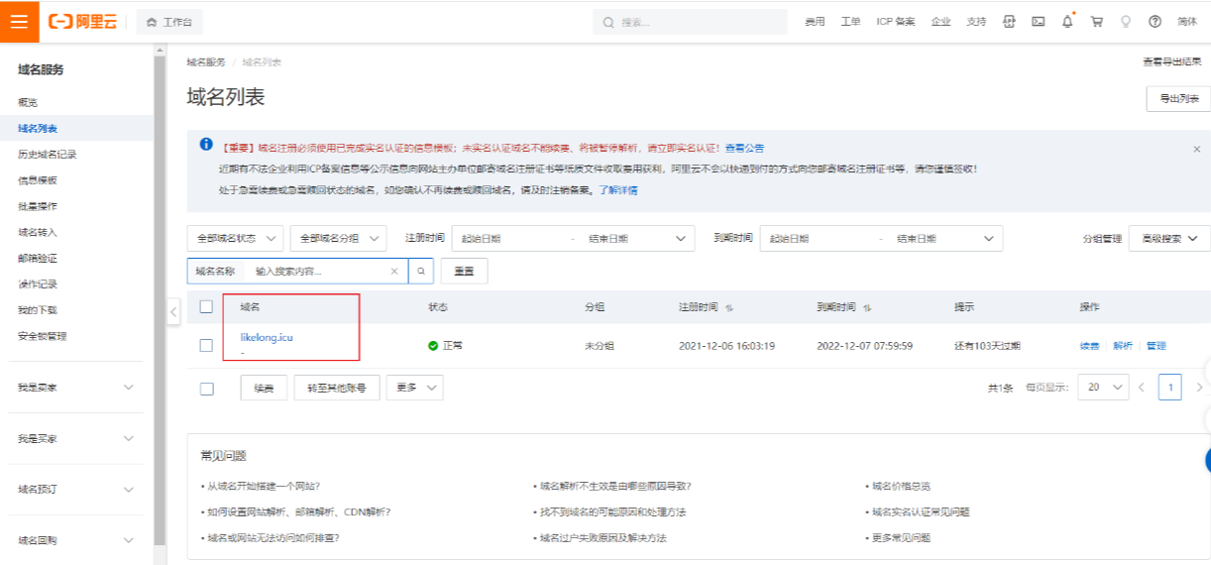The height and width of the screenshot is (565, 1211).
Task: Open the 了解详情 link
Action: [617, 189]
